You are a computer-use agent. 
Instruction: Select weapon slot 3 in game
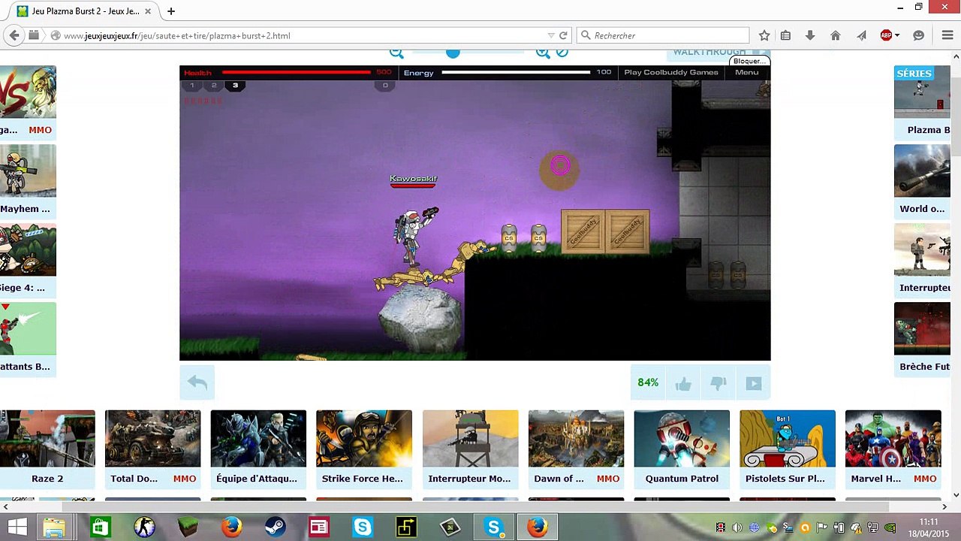point(235,85)
